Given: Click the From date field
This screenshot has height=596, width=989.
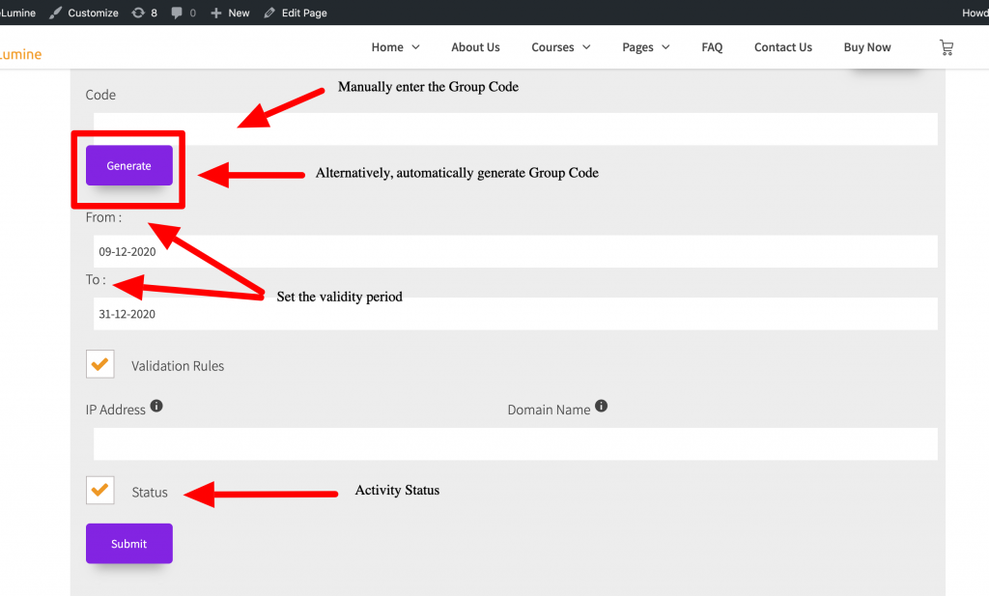Looking at the screenshot, I should (515, 251).
